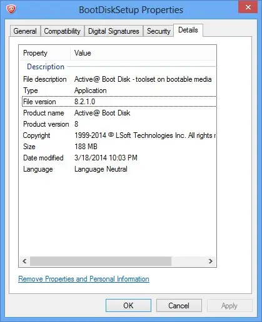
Task: Switch to the Security tab
Action: click(159, 31)
